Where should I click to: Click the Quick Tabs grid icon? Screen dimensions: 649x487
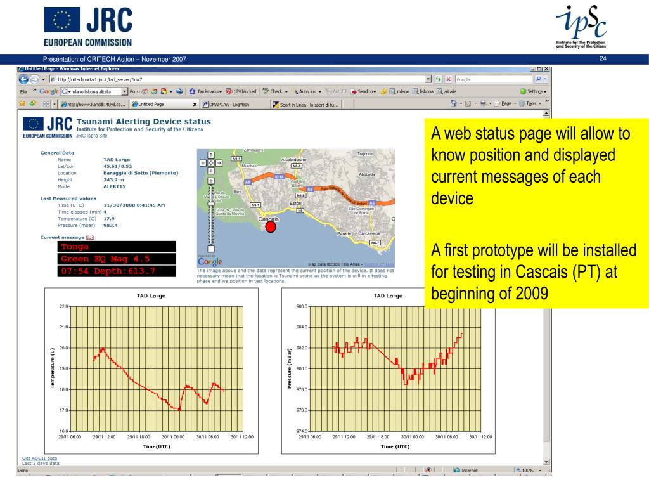[46, 104]
